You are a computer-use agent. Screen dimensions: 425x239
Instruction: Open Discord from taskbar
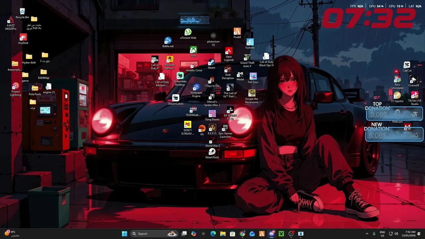pyautogui.click(x=272, y=234)
